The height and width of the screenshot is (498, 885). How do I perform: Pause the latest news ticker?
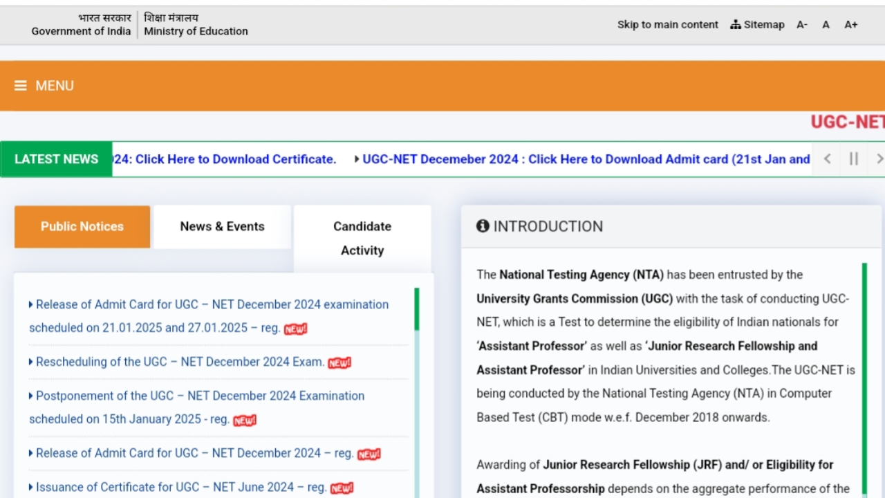point(854,159)
